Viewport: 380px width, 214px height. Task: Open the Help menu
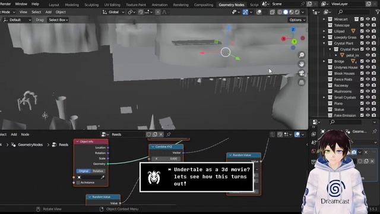[35, 4]
